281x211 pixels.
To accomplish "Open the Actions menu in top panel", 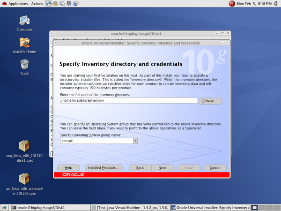I will coord(37,4).
